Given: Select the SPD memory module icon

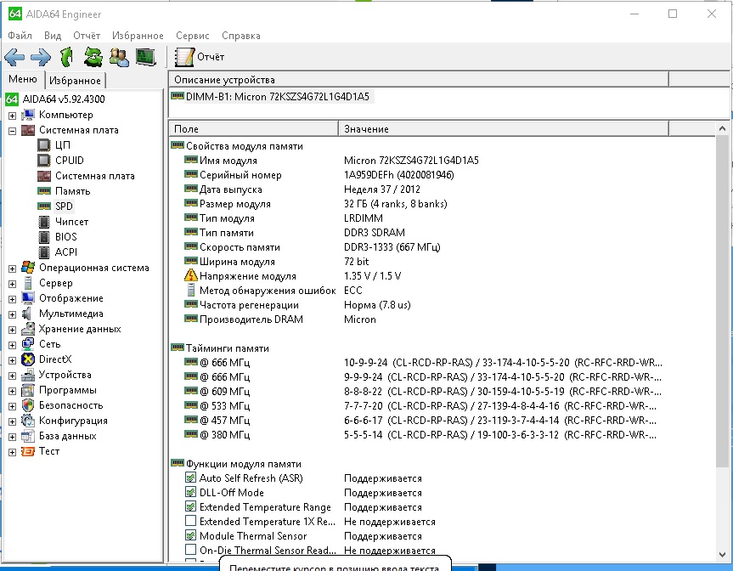Looking at the screenshot, I should 43,206.
